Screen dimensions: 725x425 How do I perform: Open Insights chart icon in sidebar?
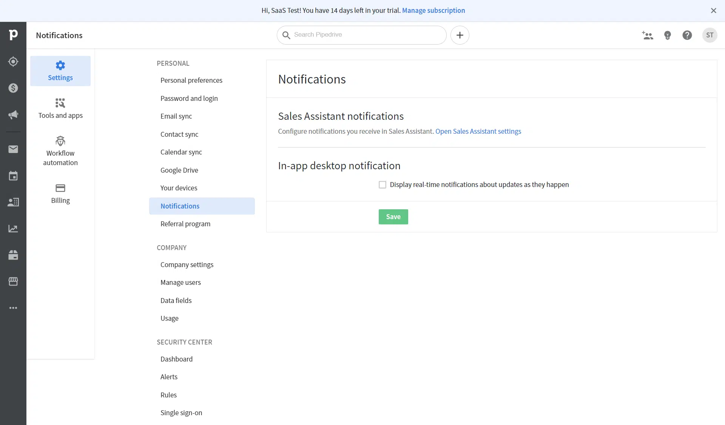point(13,229)
